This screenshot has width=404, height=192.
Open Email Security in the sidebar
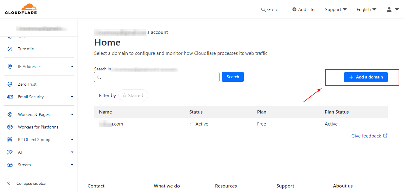click(x=31, y=97)
